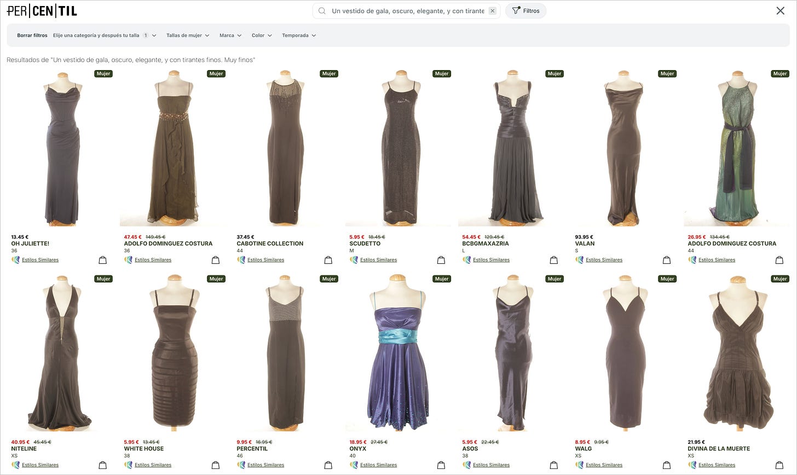The height and width of the screenshot is (475, 797).
Task: Click the VALAN brand name
Action: (585, 244)
